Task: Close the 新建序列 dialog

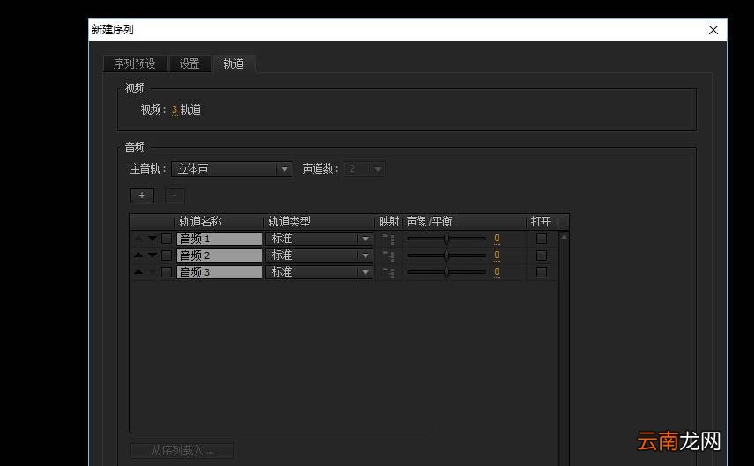Action: tap(713, 30)
